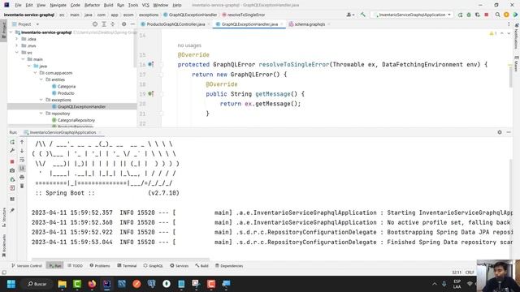The width and height of the screenshot is (520, 292).
Task: Build project with the hammer icon
Action: 363,15
